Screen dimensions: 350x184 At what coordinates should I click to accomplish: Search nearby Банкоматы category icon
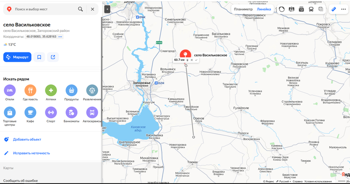pyautogui.click(x=71, y=112)
